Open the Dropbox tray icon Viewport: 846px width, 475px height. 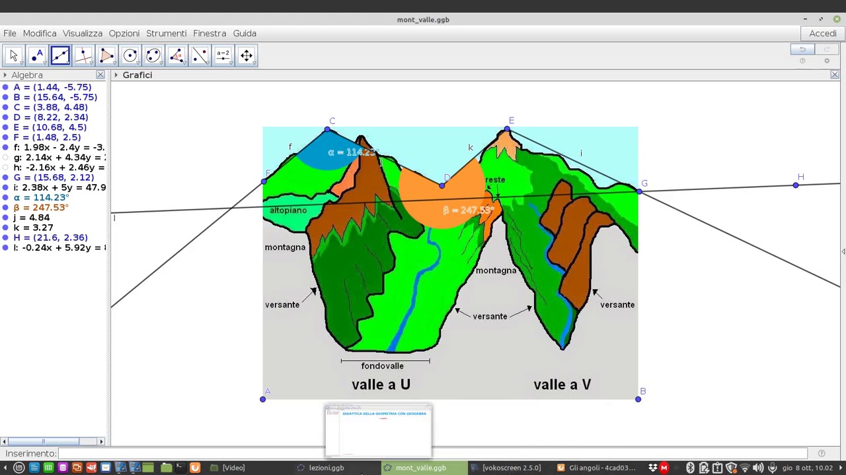652,468
